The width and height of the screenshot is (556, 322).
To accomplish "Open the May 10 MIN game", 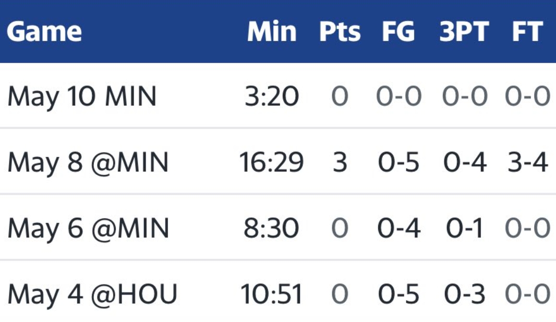I will pyautogui.click(x=82, y=96).
